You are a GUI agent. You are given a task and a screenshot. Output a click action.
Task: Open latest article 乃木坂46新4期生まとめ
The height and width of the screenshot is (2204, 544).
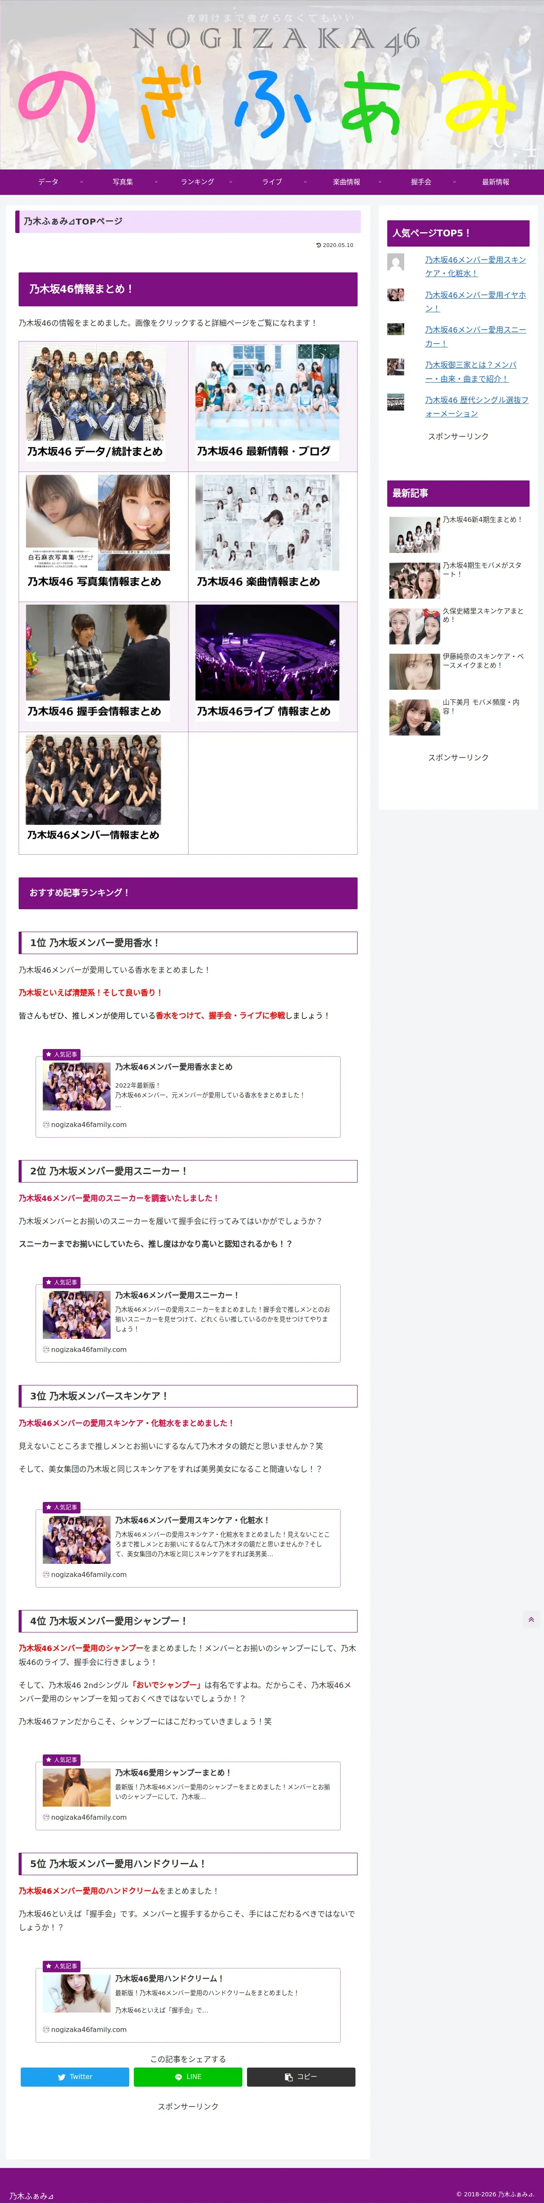tap(458, 534)
